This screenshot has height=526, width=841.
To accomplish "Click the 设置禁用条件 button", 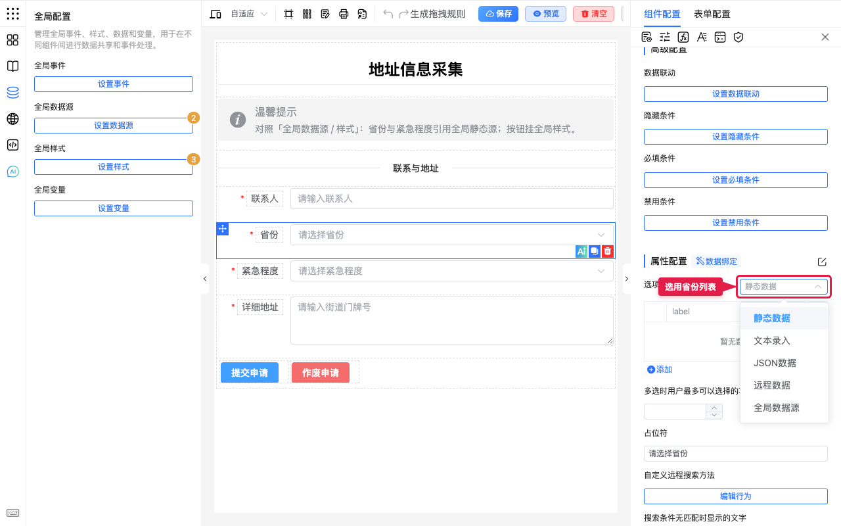I will 736,223.
